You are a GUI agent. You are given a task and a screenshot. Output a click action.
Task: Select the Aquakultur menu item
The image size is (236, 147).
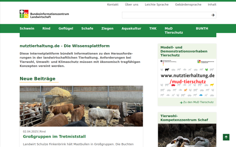coord(131,29)
